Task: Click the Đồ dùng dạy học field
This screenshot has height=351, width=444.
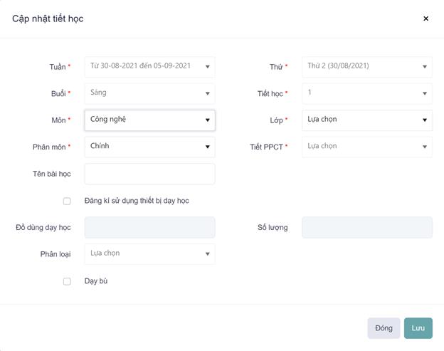Action: [149, 227]
